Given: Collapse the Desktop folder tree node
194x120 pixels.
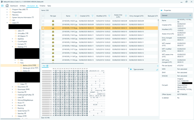Looking at the screenshot, I should (x=12, y=47).
